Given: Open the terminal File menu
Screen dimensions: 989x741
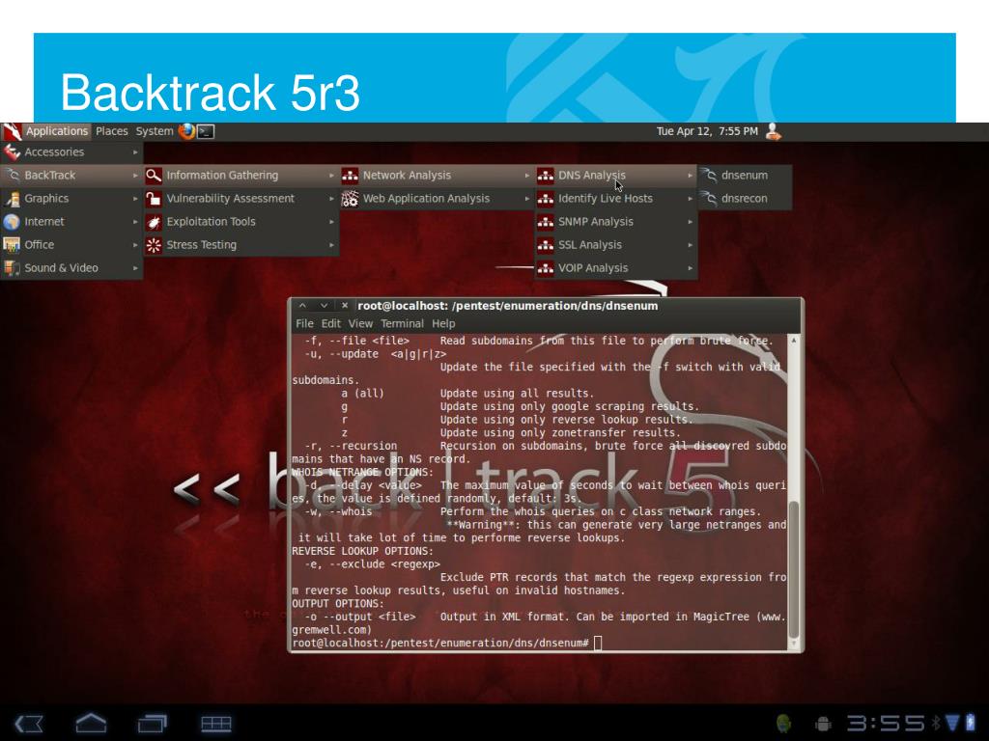Looking at the screenshot, I should pyautogui.click(x=304, y=323).
